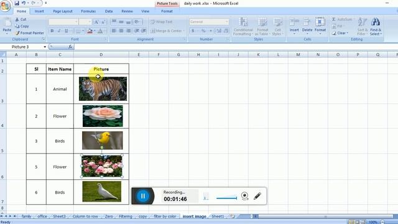Open the recorder pen annotation tool
The width and height of the screenshot is (398, 224).
257,196
